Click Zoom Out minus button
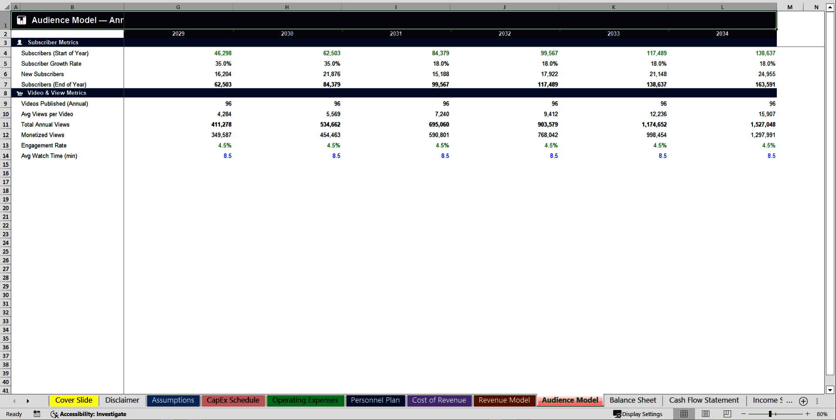Viewport: 836px width, 420px height. (744, 414)
